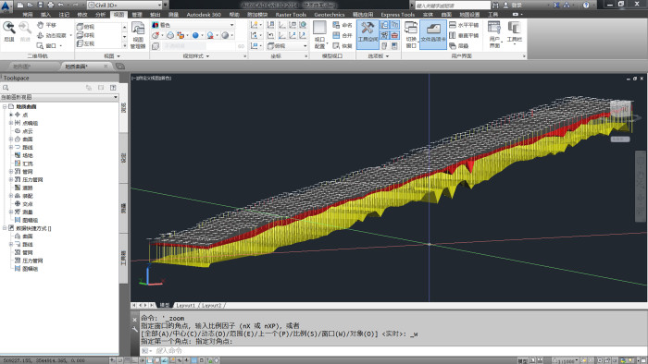Screen dimensions: 648x364
Task: Open the User Interface dropdown button
Action: click(x=494, y=34)
